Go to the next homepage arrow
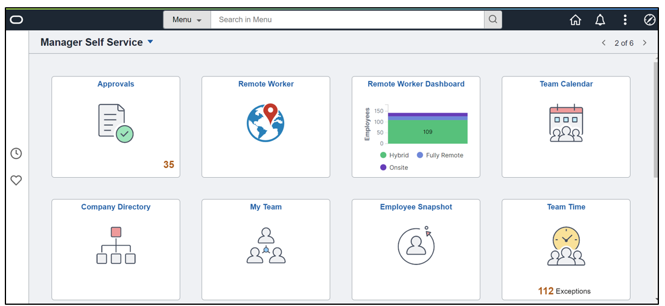Screen dimensions: 665x306 644,43
